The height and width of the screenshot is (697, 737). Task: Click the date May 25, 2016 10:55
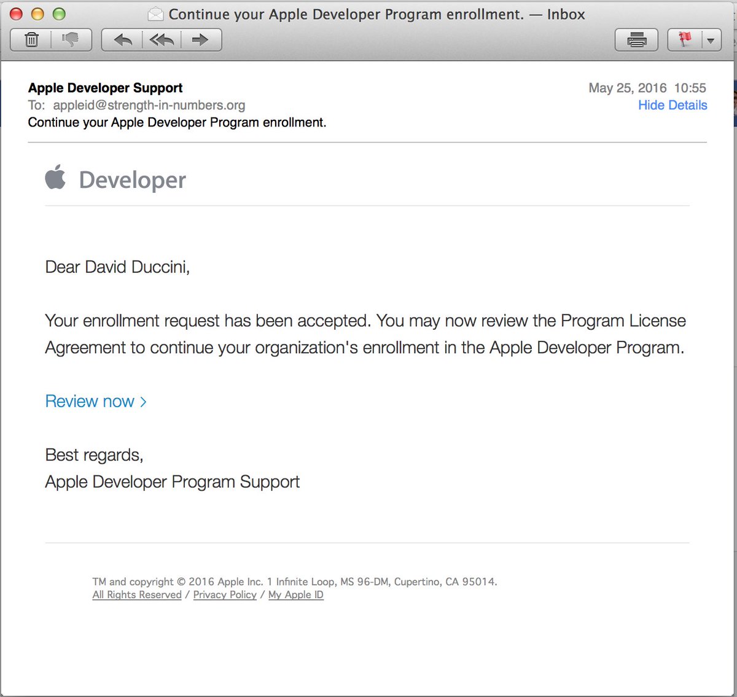click(x=647, y=88)
